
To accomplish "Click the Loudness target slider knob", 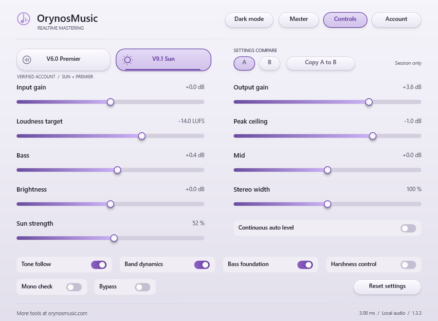I will (142, 136).
